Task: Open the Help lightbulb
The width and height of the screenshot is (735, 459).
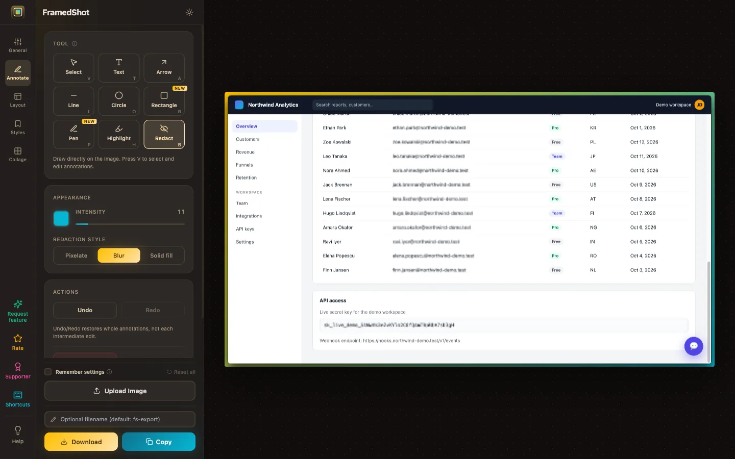Action: click(18, 435)
